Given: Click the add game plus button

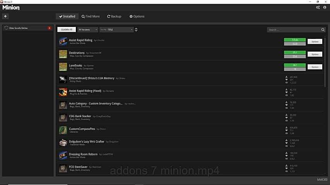Looking at the screenshot, I should click(x=5, y=16).
